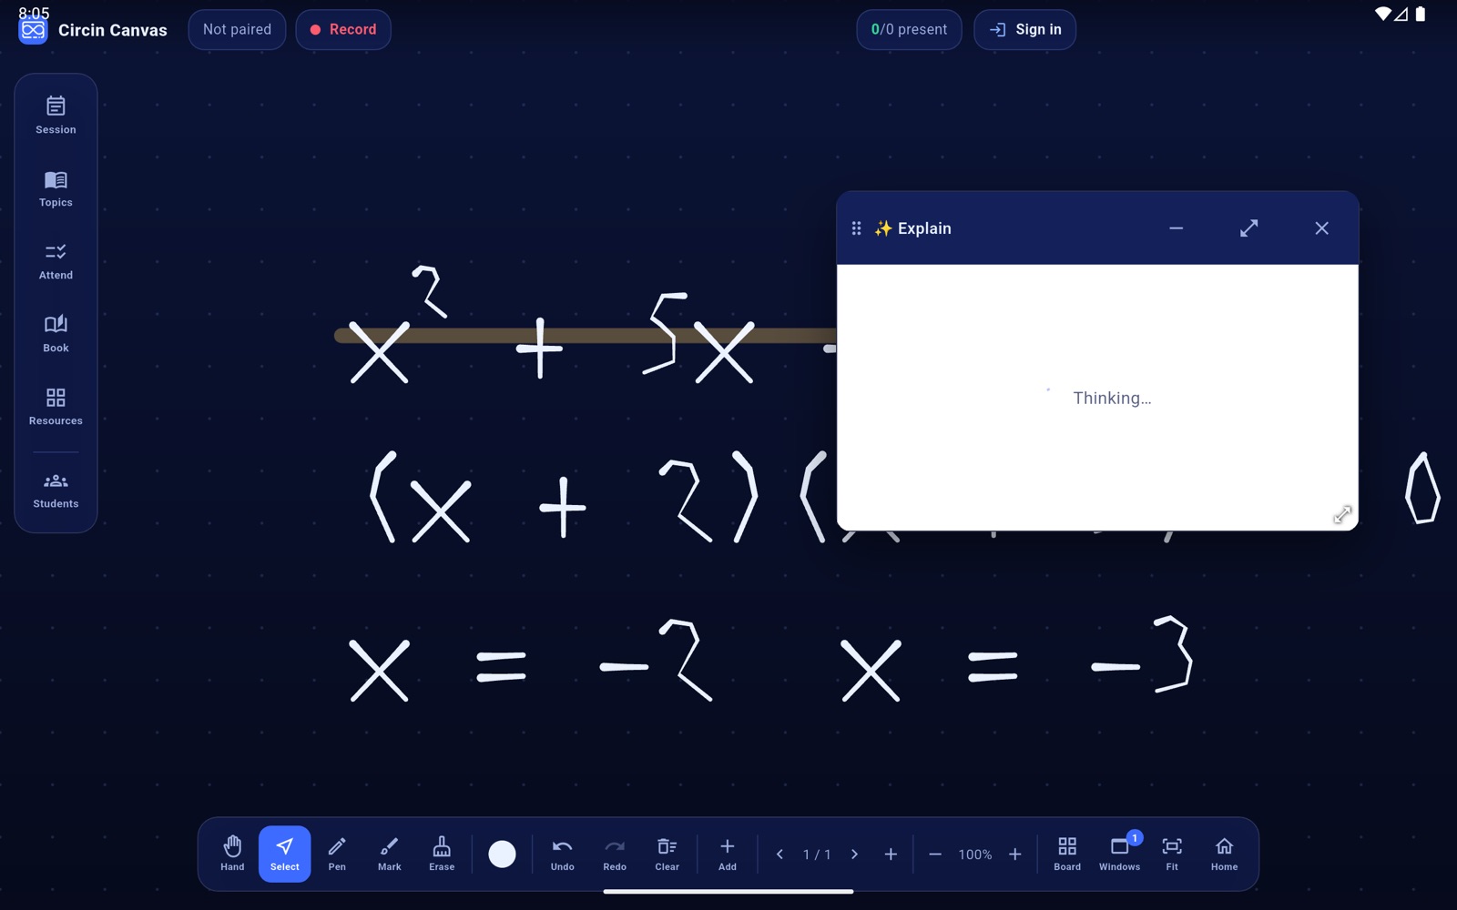Viewport: 1457px width, 910px height.
Task: Click the Sign in button
Action: 1024,29
